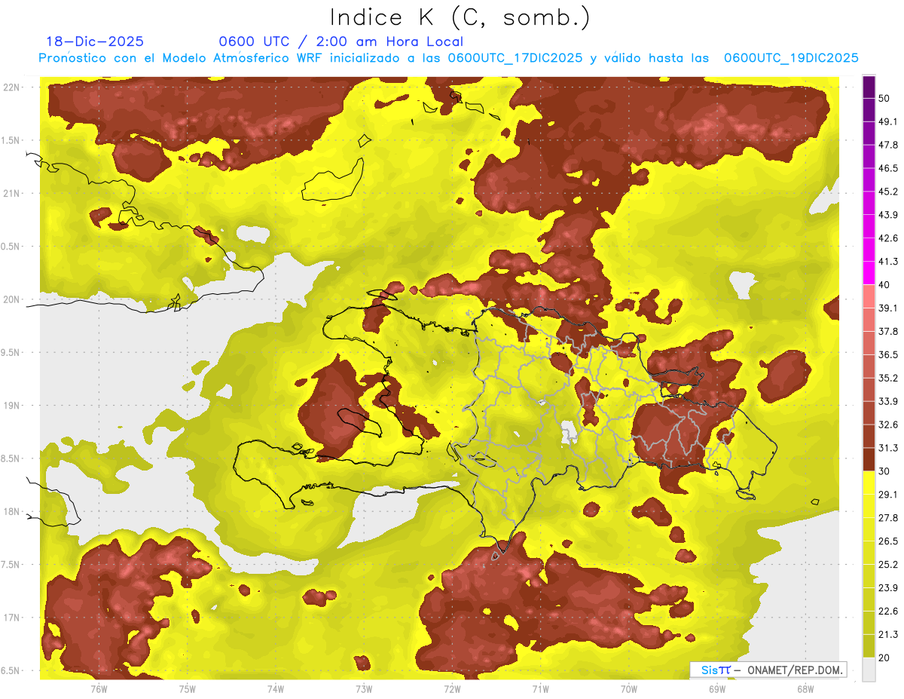Click the longitude axis label '74W'
Screen dimensions: 904x699
point(275,688)
